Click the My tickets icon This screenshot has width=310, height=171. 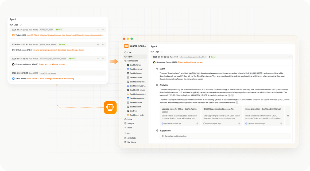[x=125, y=142]
